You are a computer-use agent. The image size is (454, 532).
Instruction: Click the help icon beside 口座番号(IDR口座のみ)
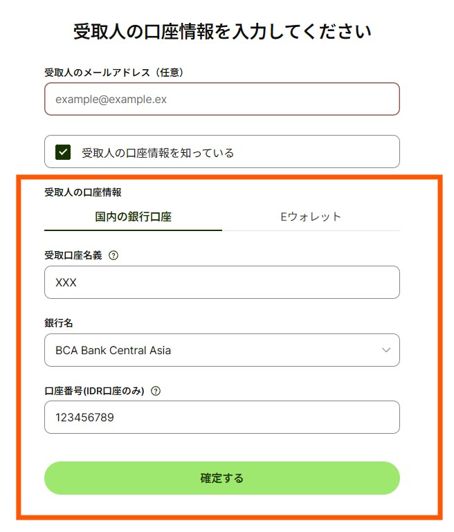(156, 391)
